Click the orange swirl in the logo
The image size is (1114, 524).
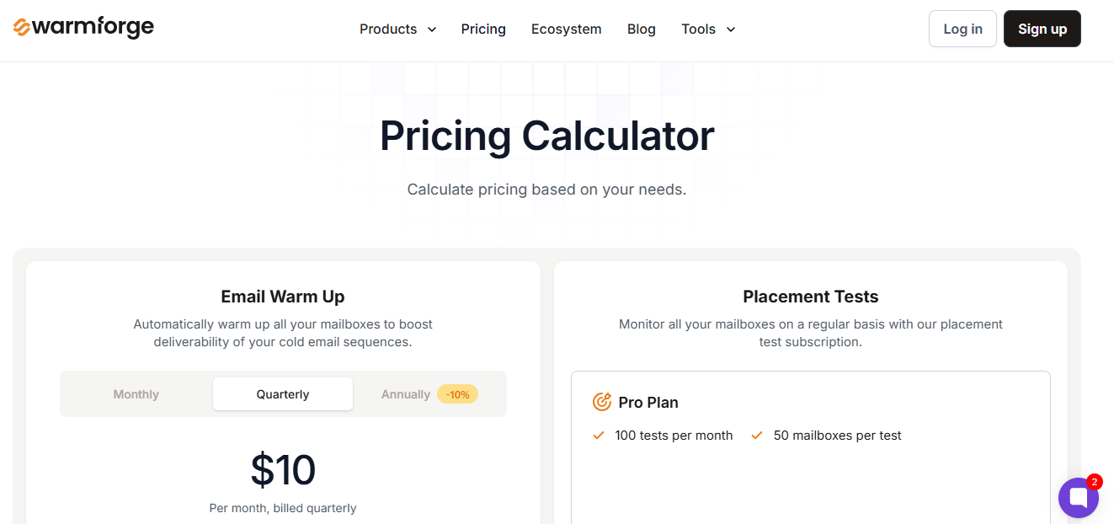point(22,27)
